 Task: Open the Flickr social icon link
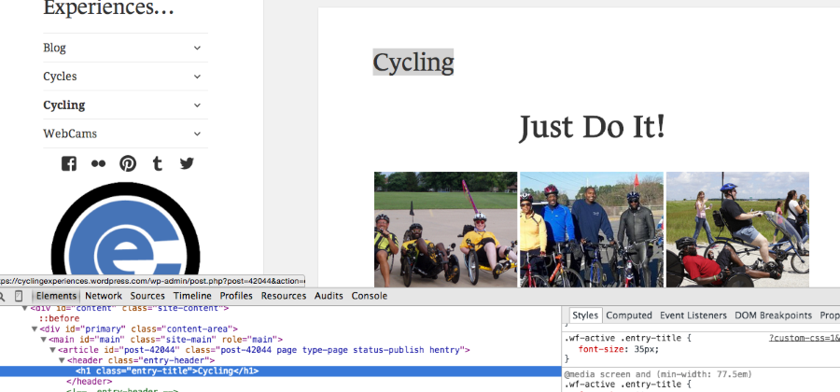coord(98,163)
